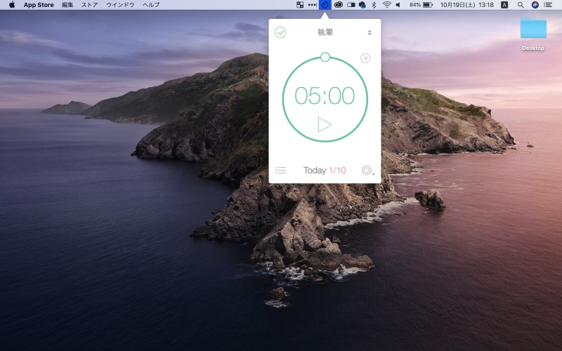The image size is (562, 351).
Task: Click the Wi-Fi status icon
Action: [386, 5]
